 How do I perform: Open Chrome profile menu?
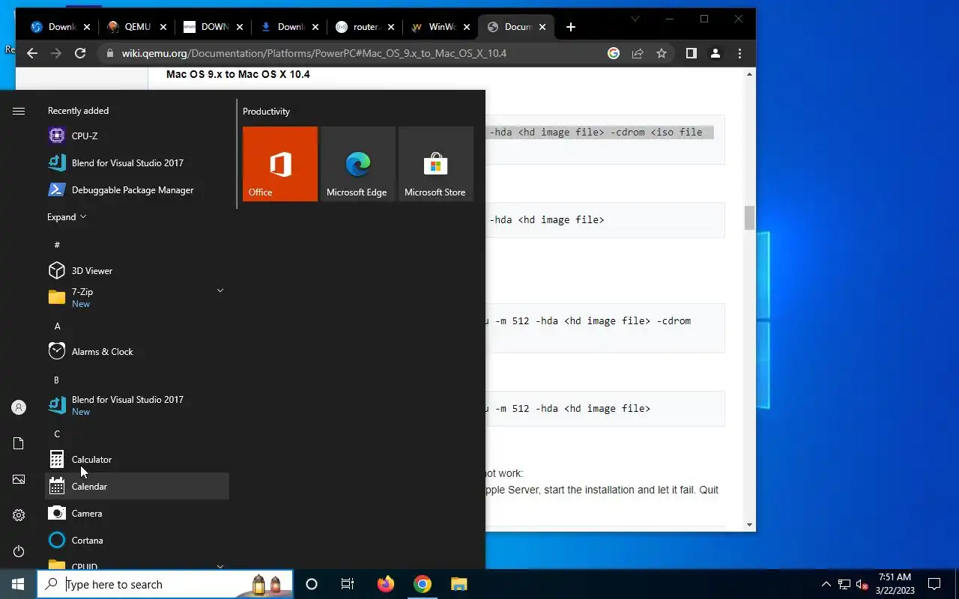[x=716, y=53]
